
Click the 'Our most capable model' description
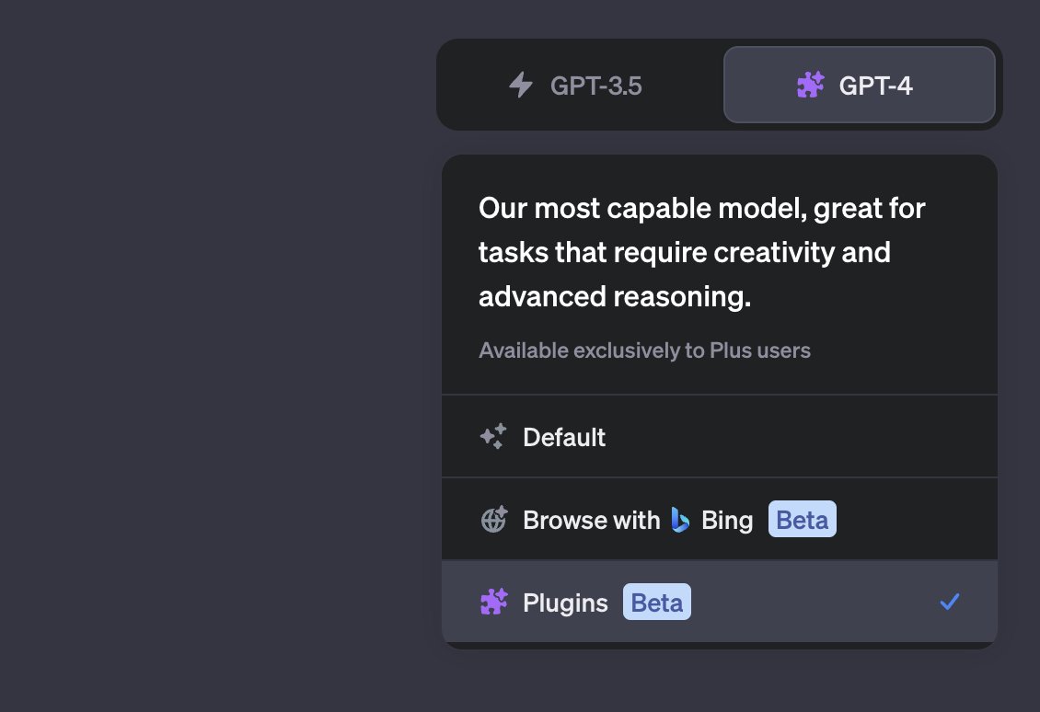tap(701, 252)
